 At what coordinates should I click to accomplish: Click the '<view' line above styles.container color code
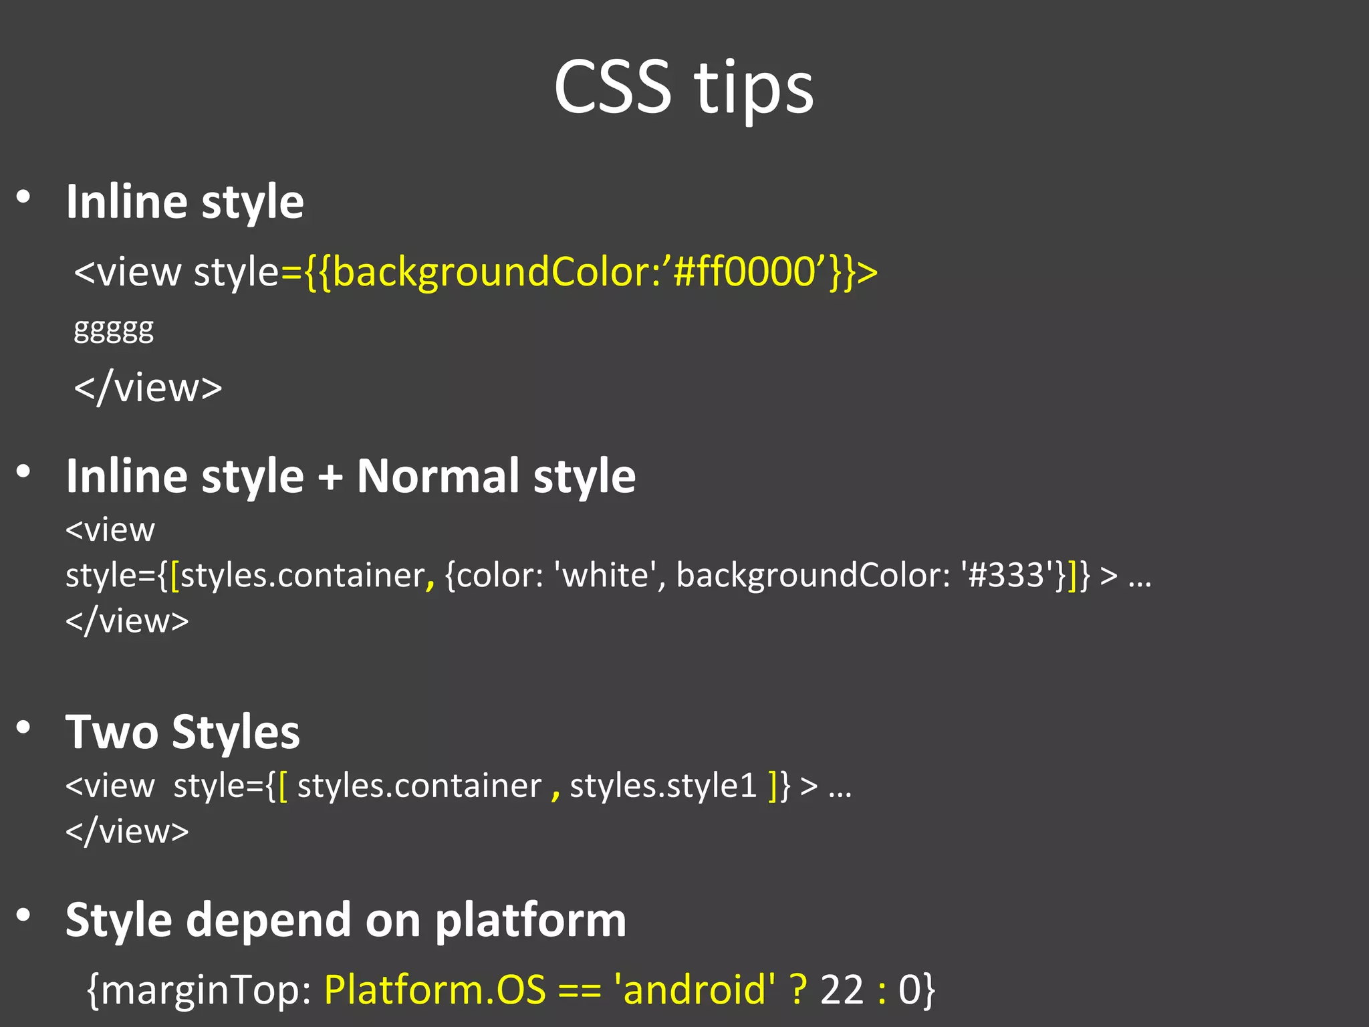110,530
